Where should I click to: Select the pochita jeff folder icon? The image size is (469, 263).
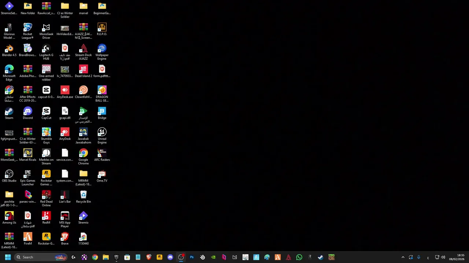pyautogui.click(x=9, y=199)
